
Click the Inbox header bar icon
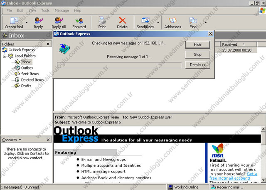(5, 35)
